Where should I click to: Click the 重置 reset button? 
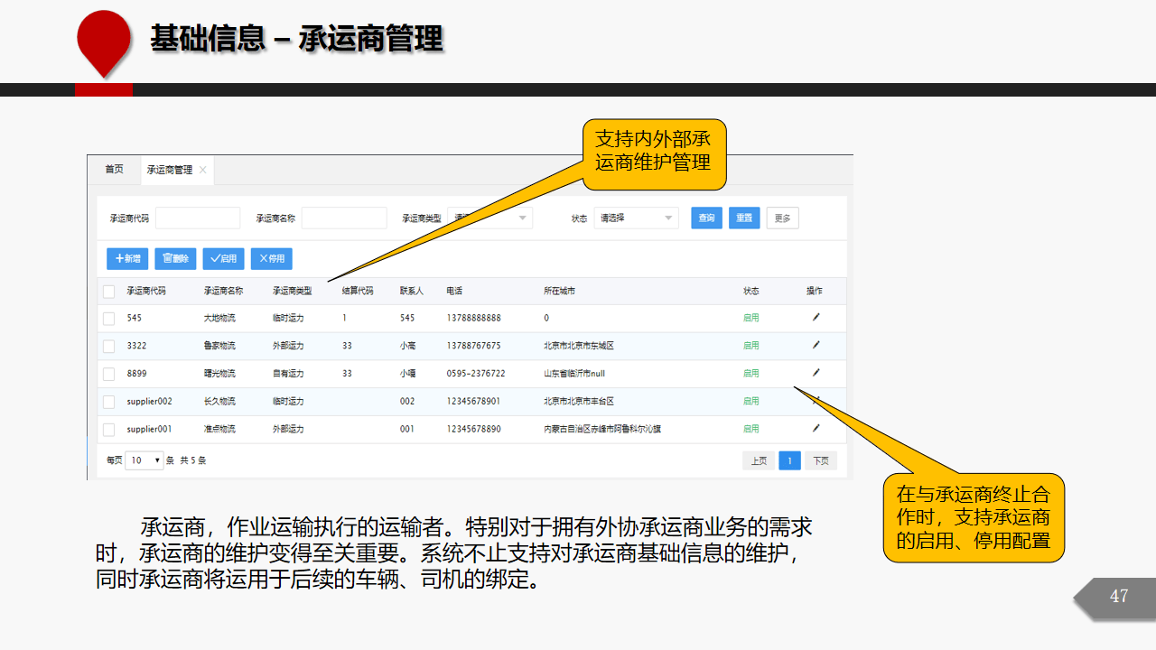[744, 218]
